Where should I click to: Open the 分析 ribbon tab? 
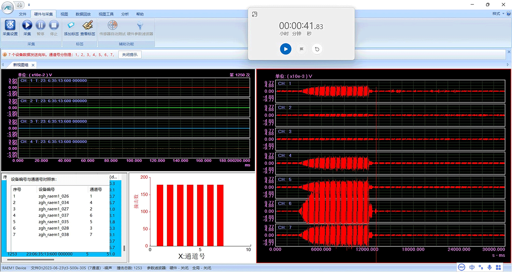point(125,14)
